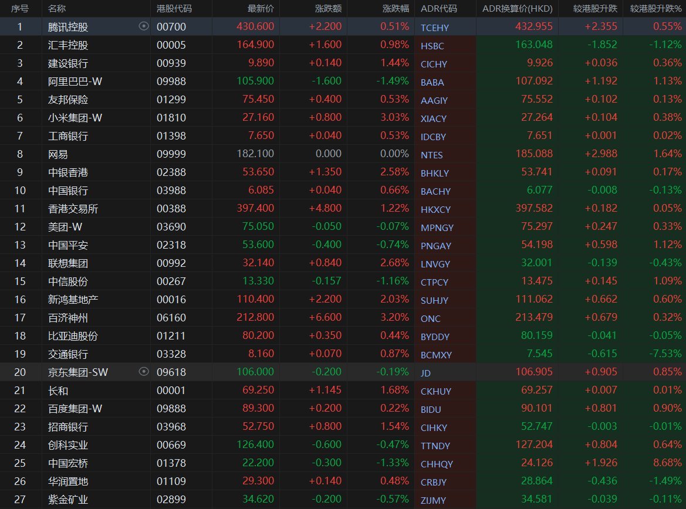Click ADR code BIDU
The image size is (686, 509).
click(431, 409)
